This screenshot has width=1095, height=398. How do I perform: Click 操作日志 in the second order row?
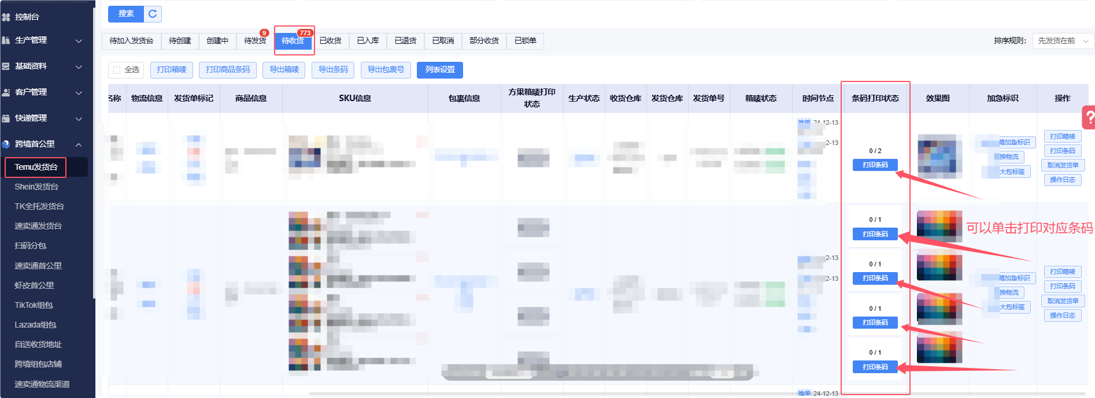point(1063,316)
